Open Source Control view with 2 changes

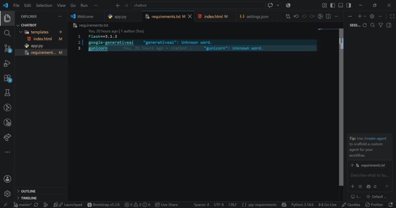pos(7,48)
